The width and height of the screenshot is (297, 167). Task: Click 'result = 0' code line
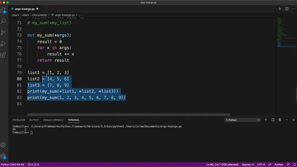[50, 41]
